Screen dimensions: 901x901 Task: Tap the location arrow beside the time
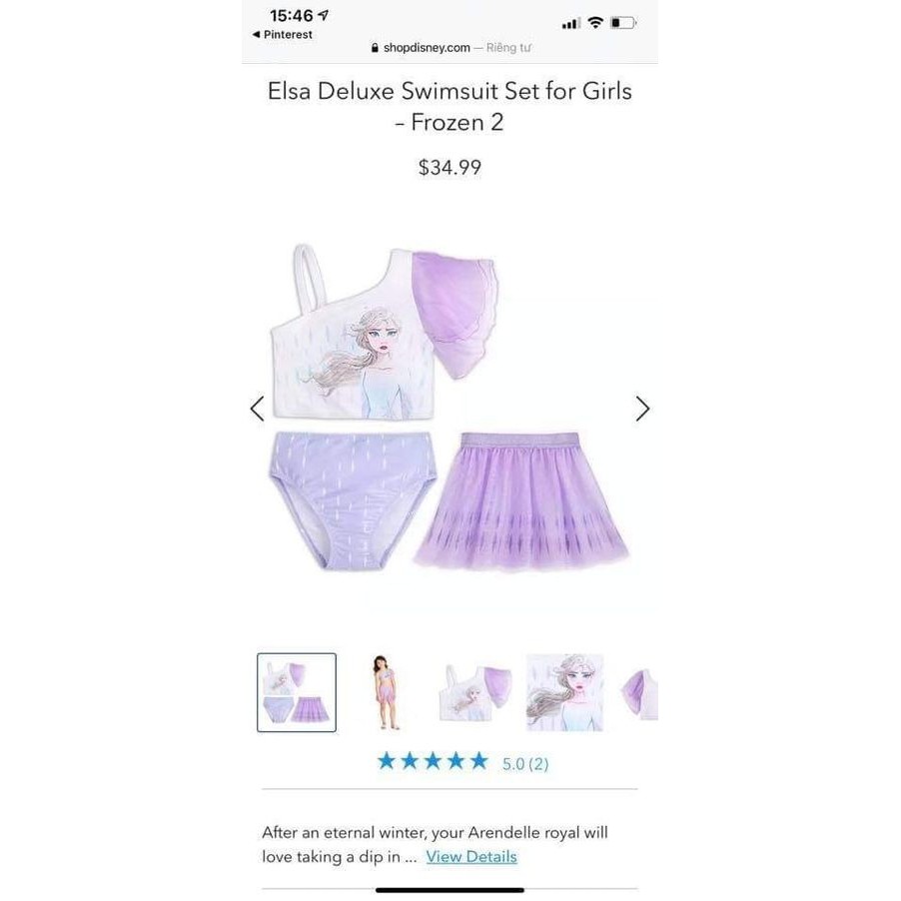[x=324, y=16]
